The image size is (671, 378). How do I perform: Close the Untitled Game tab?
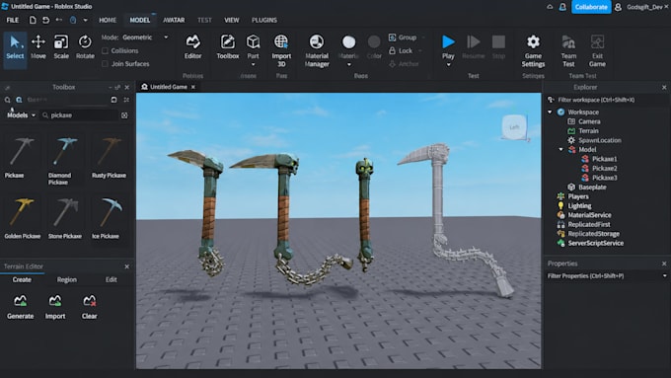(193, 87)
